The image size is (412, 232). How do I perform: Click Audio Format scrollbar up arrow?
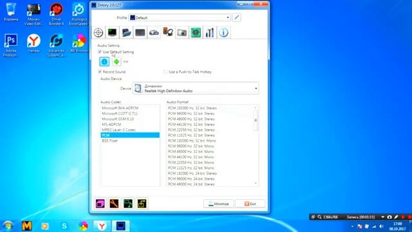[x=256, y=108]
